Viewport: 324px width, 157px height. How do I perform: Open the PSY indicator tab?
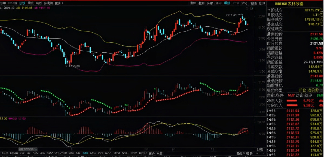pos(134,153)
